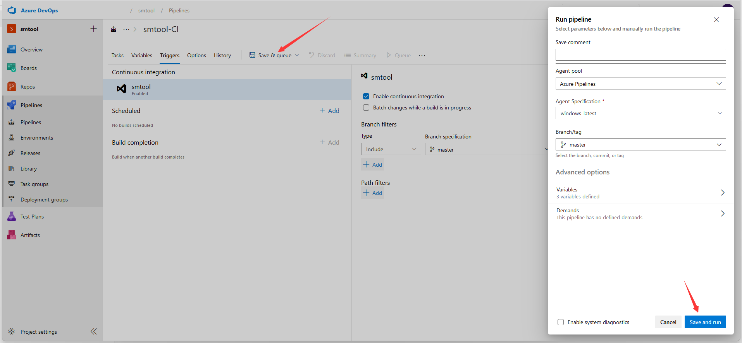742x343 pixels.
Task: Open the Boards sidebar icon
Action: pyautogui.click(x=12, y=68)
